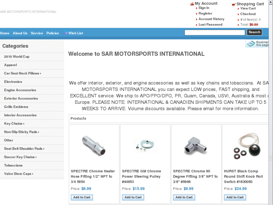The height and width of the screenshot is (205, 273).
Task: Add the $15.99 steering pulley to cart
Action: point(133,197)
